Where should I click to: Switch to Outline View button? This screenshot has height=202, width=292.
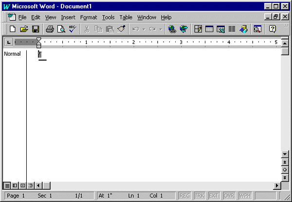[31, 186]
